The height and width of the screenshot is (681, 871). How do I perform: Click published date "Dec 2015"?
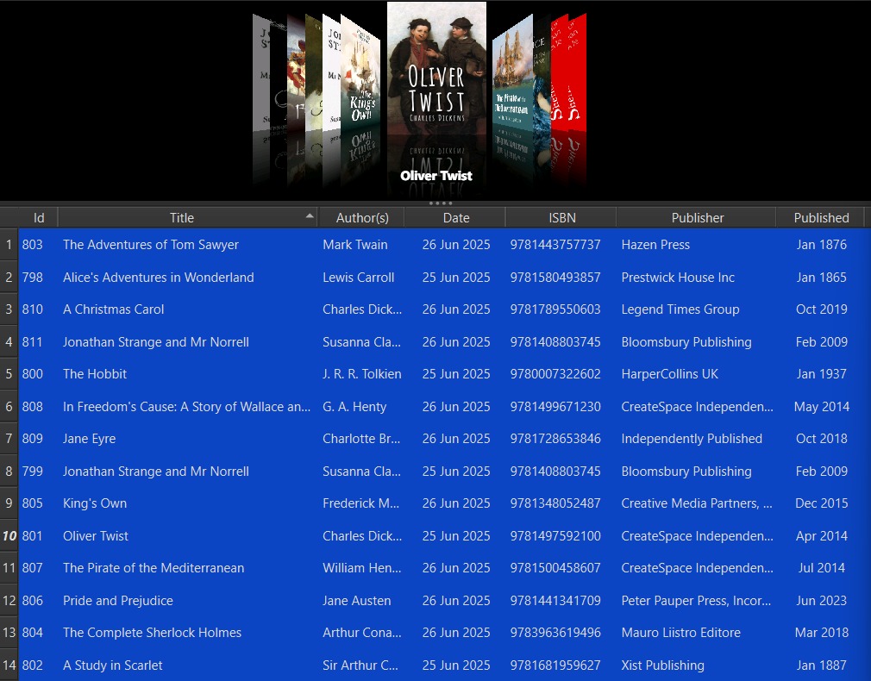pyautogui.click(x=822, y=503)
